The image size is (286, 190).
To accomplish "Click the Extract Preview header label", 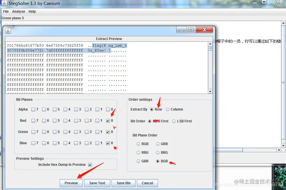I will click(109, 39).
